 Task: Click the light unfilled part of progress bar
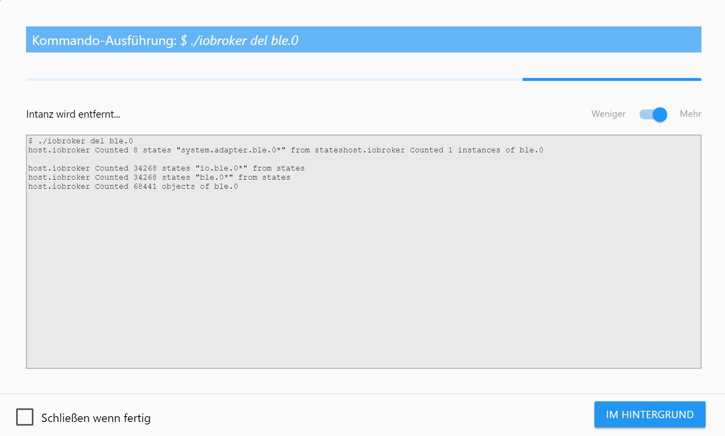coord(274,79)
